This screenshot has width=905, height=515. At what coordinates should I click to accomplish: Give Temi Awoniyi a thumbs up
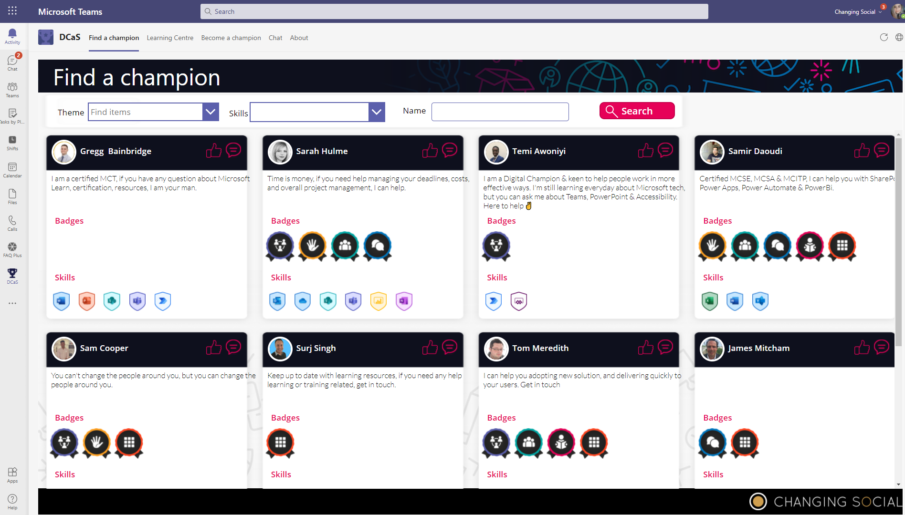[646, 151]
